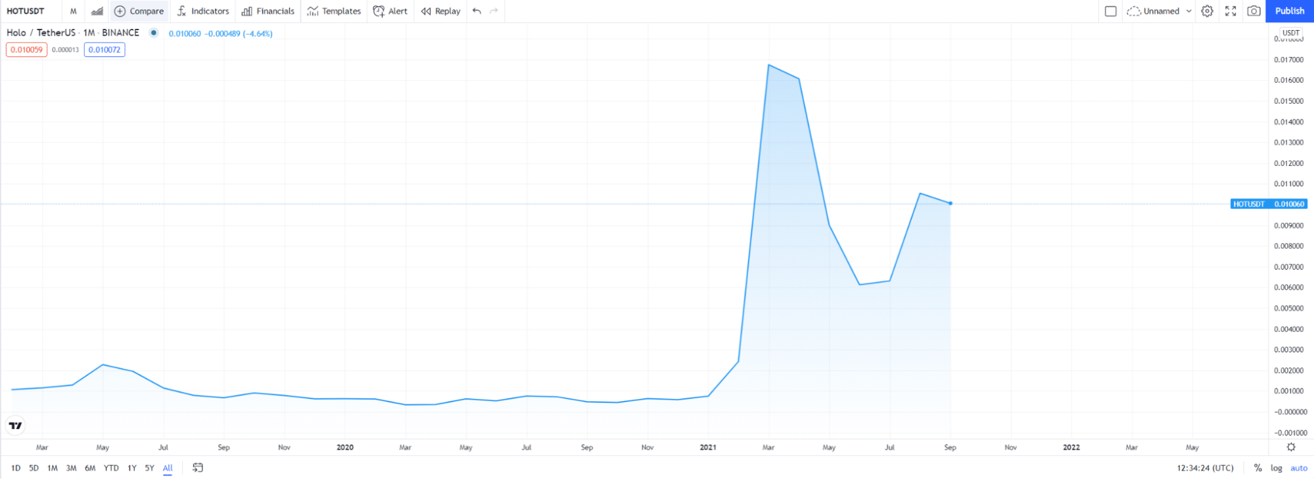Create an Alert
The height and width of the screenshot is (479, 1314).
point(390,11)
